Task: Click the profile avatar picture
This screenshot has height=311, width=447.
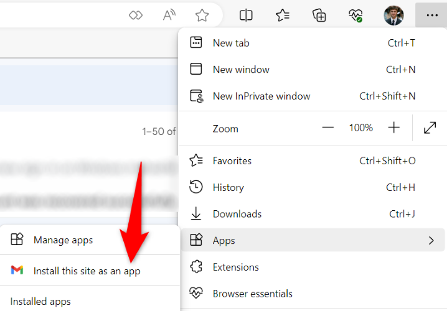Action: tap(393, 16)
